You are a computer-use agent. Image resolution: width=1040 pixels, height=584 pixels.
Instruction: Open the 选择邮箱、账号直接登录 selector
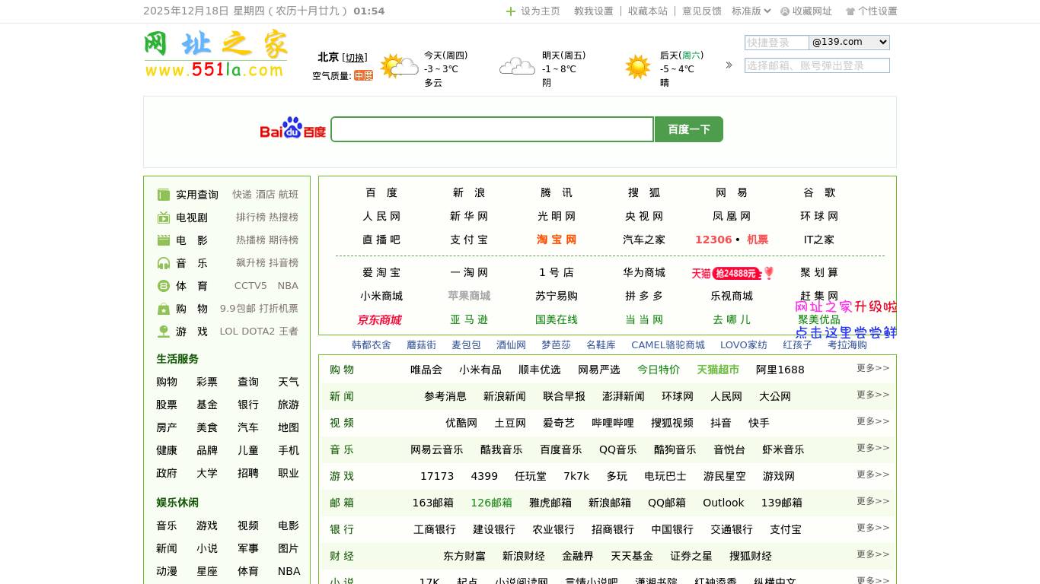tap(817, 65)
